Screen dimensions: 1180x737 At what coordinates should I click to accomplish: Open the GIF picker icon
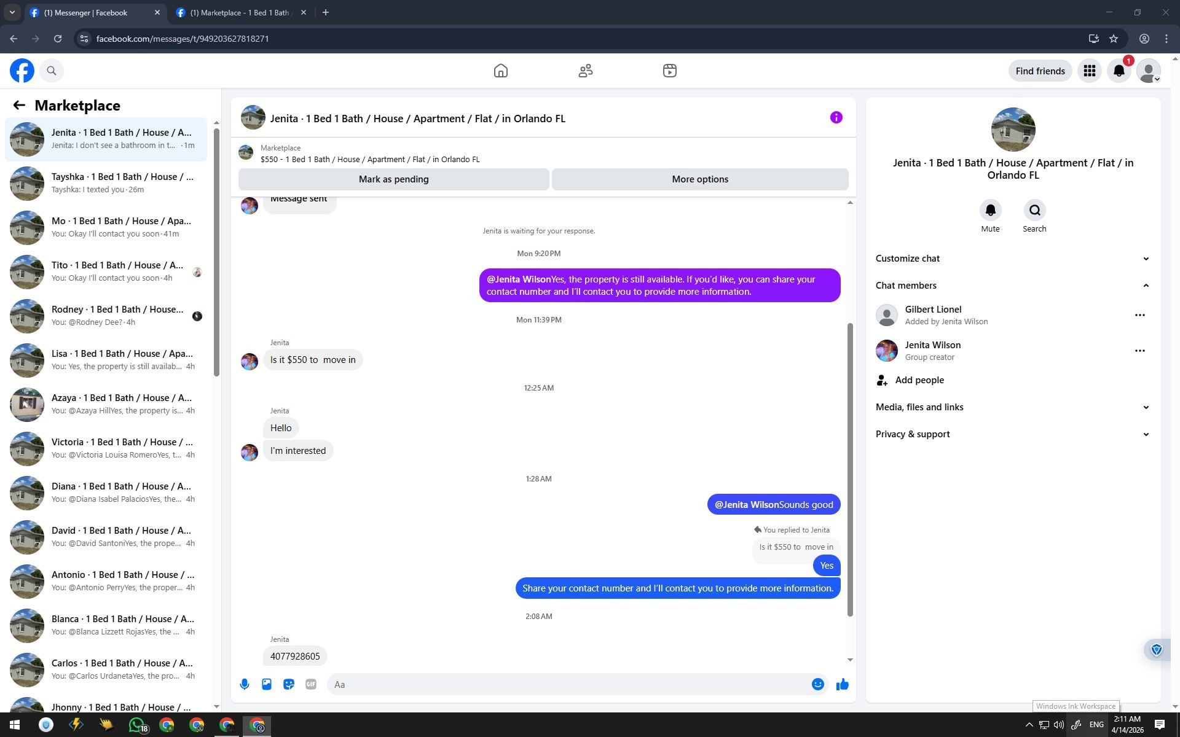point(311,684)
